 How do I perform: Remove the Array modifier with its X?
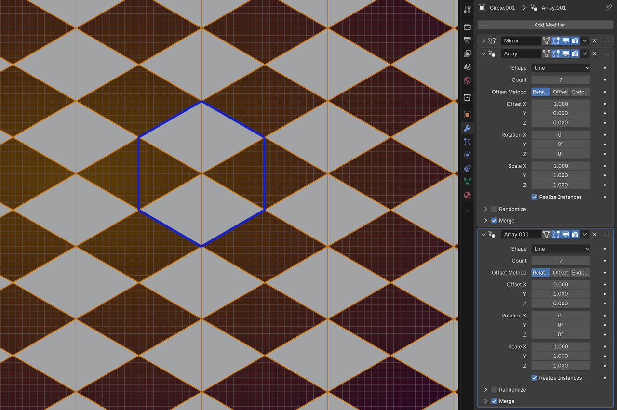click(x=594, y=53)
